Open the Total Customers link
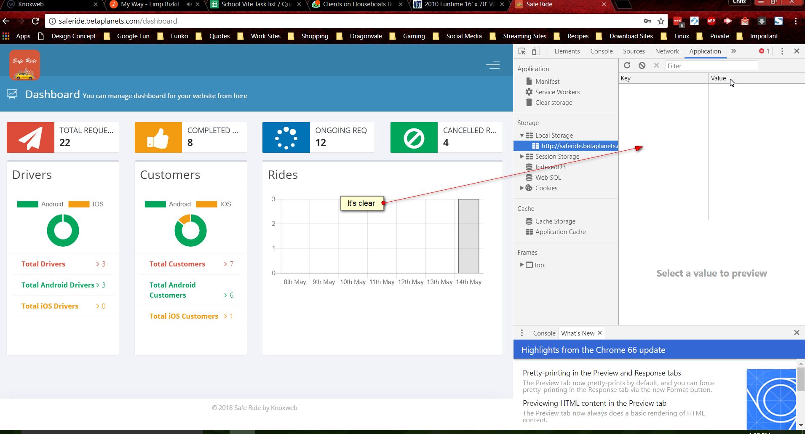Viewport: 805px width, 434px height. (x=177, y=264)
